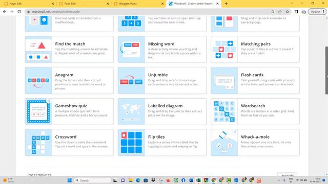
Task: Click the page vertical scrollbar
Action: click(326, 71)
